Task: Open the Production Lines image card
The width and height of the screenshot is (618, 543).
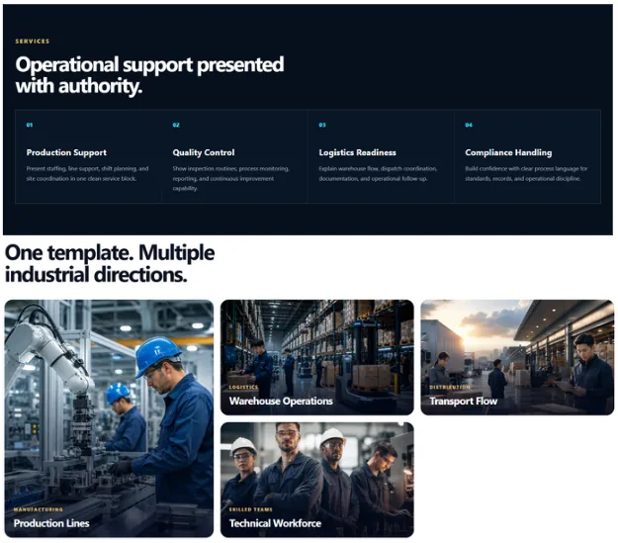Action: (x=109, y=418)
